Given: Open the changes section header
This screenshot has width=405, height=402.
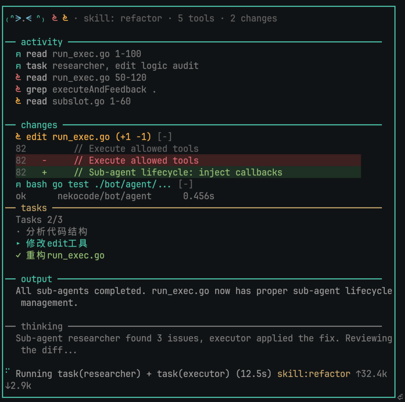Looking at the screenshot, I should pyautogui.click(x=39, y=125).
